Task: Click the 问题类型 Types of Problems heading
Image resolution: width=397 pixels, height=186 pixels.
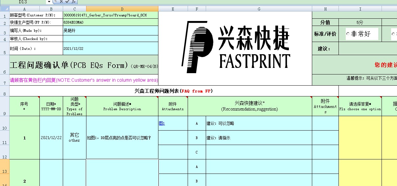Action: click(x=75, y=106)
